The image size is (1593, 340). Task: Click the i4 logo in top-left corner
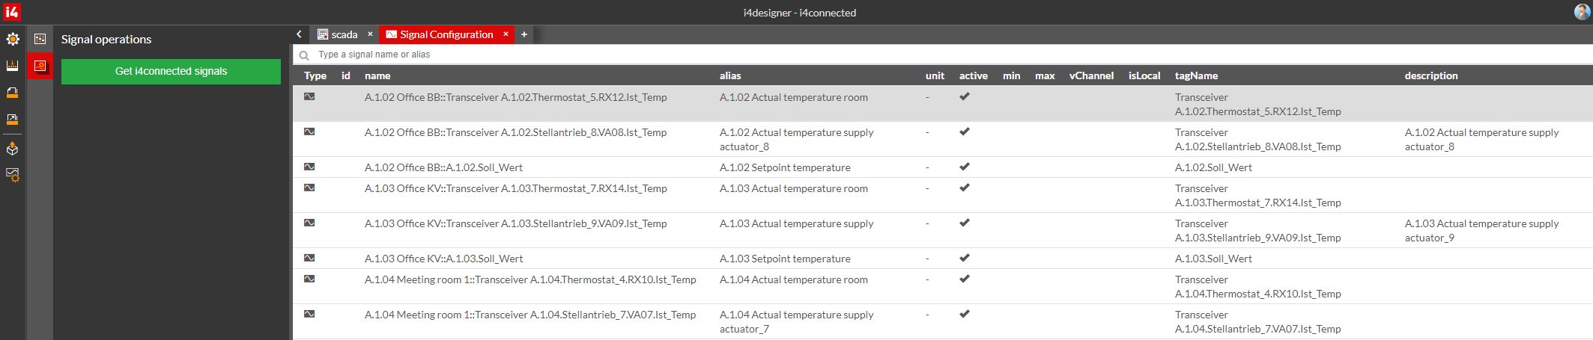[12, 12]
